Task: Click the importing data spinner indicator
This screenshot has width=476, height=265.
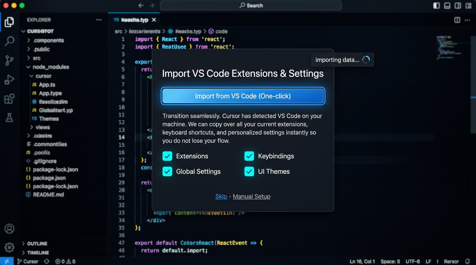Action: point(366,60)
